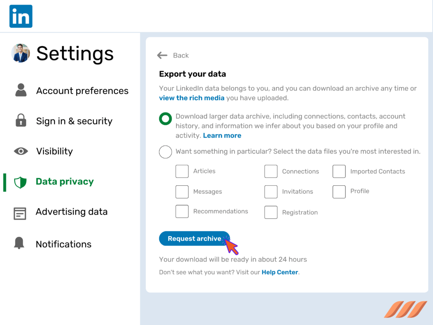
Task: Click the Visibility eye icon
Action: click(x=20, y=151)
